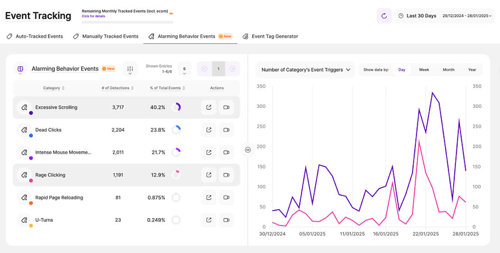500x253 pixels.
Task: Click the Intense Mouse Movement tag icon
Action: [x=24, y=152]
